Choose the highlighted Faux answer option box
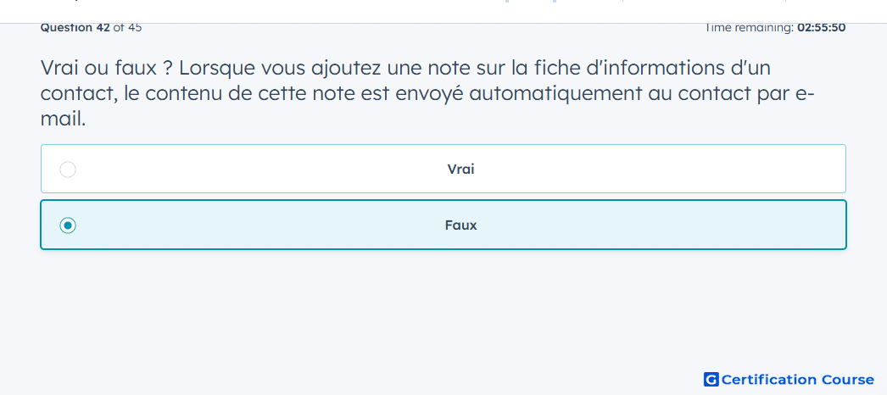This screenshot has width=887, height=395. (x=443, y=225)
